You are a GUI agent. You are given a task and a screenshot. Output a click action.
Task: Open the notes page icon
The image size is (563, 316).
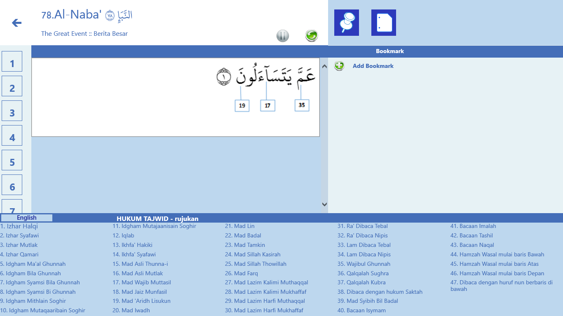[383, 23]
